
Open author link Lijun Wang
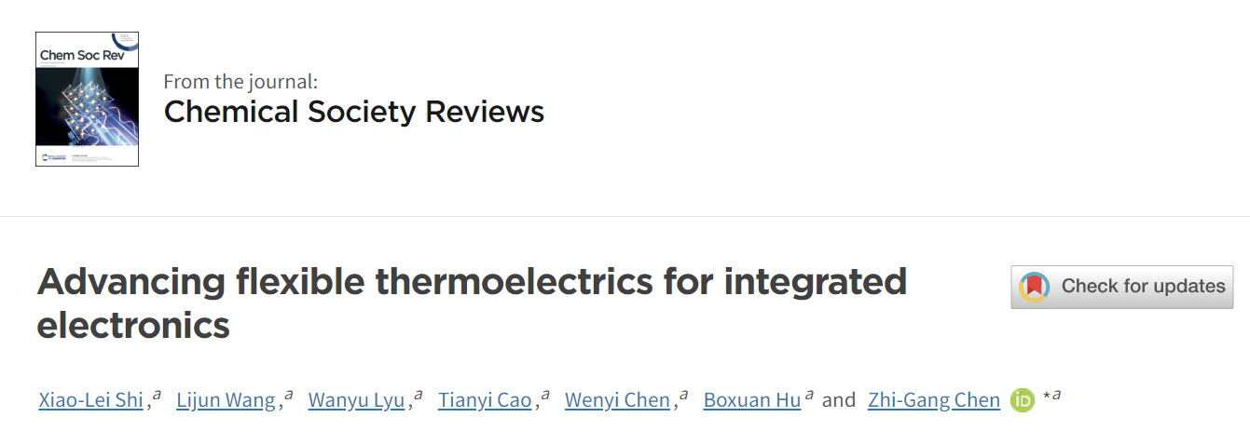coord(226,400)
